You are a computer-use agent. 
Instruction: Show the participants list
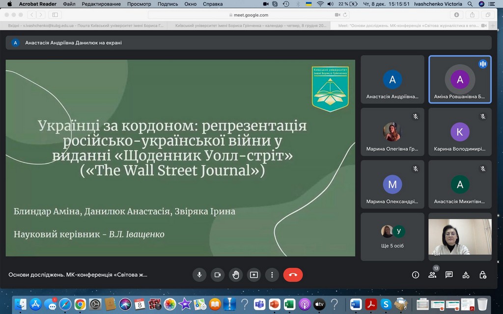[432, 275]
